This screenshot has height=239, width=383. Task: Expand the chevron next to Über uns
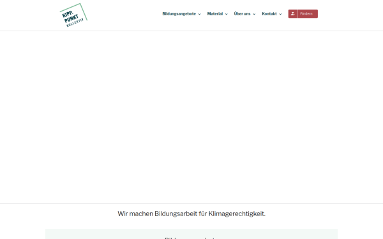(254, 14)
